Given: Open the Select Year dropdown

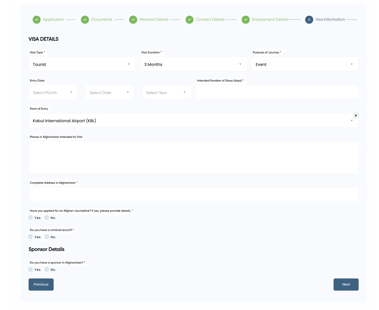Looking at the screenshot, I should (166, 92).
